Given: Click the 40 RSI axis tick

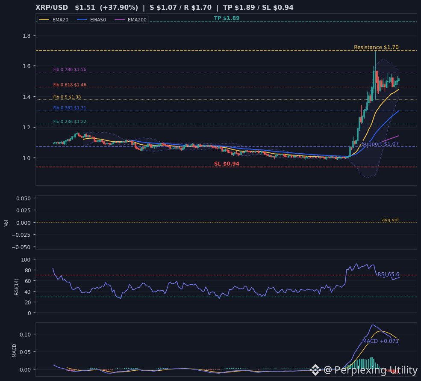Looking at the screenshot, I should [28, 292].
